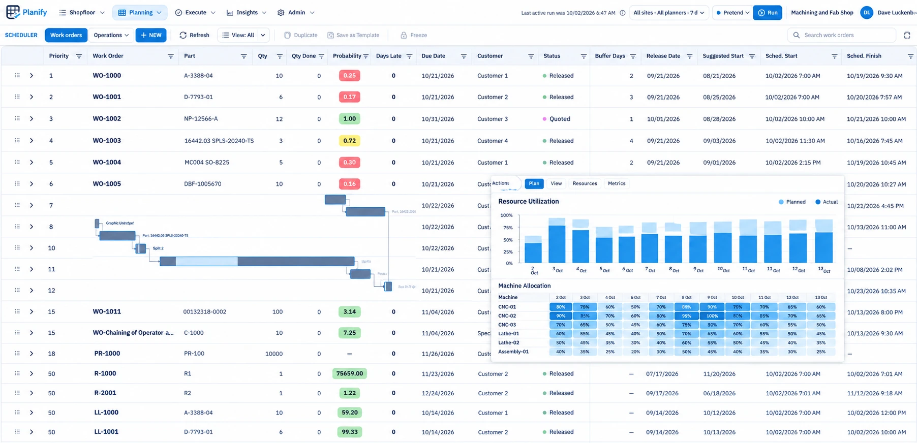Click the drag handle of the WO-1003 row

coord(17,140)
